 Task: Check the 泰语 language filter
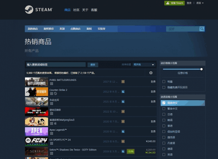(x=164, y=126)
